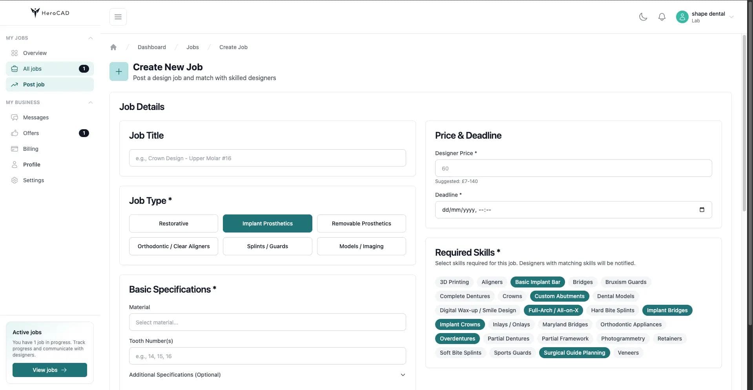Follow the Jobs breadcrumb link
This screenshot has height=390, width=753.
click(192, 47)
